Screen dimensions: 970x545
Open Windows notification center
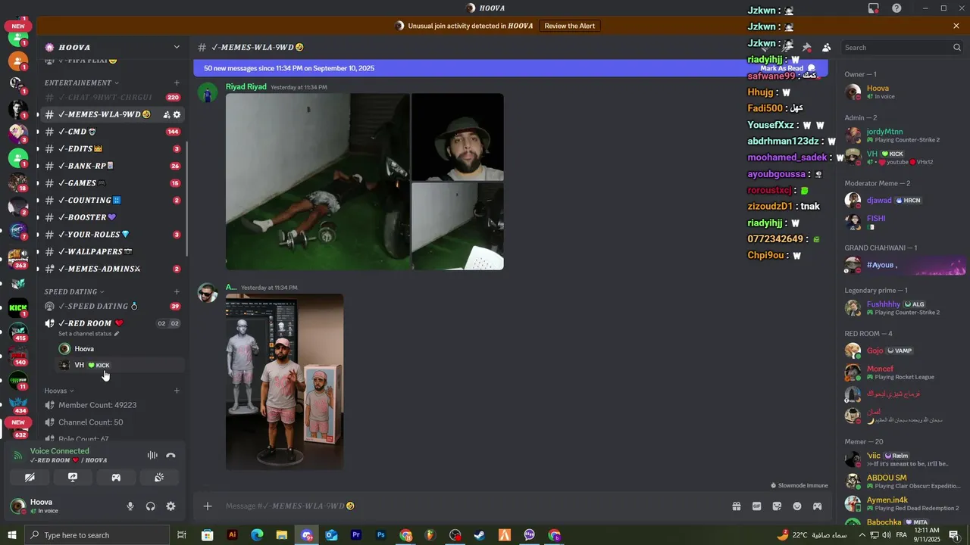point(954,535)
